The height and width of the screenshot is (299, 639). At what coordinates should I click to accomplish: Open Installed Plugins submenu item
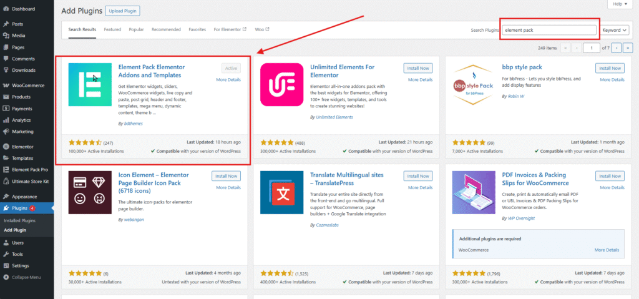19,221
